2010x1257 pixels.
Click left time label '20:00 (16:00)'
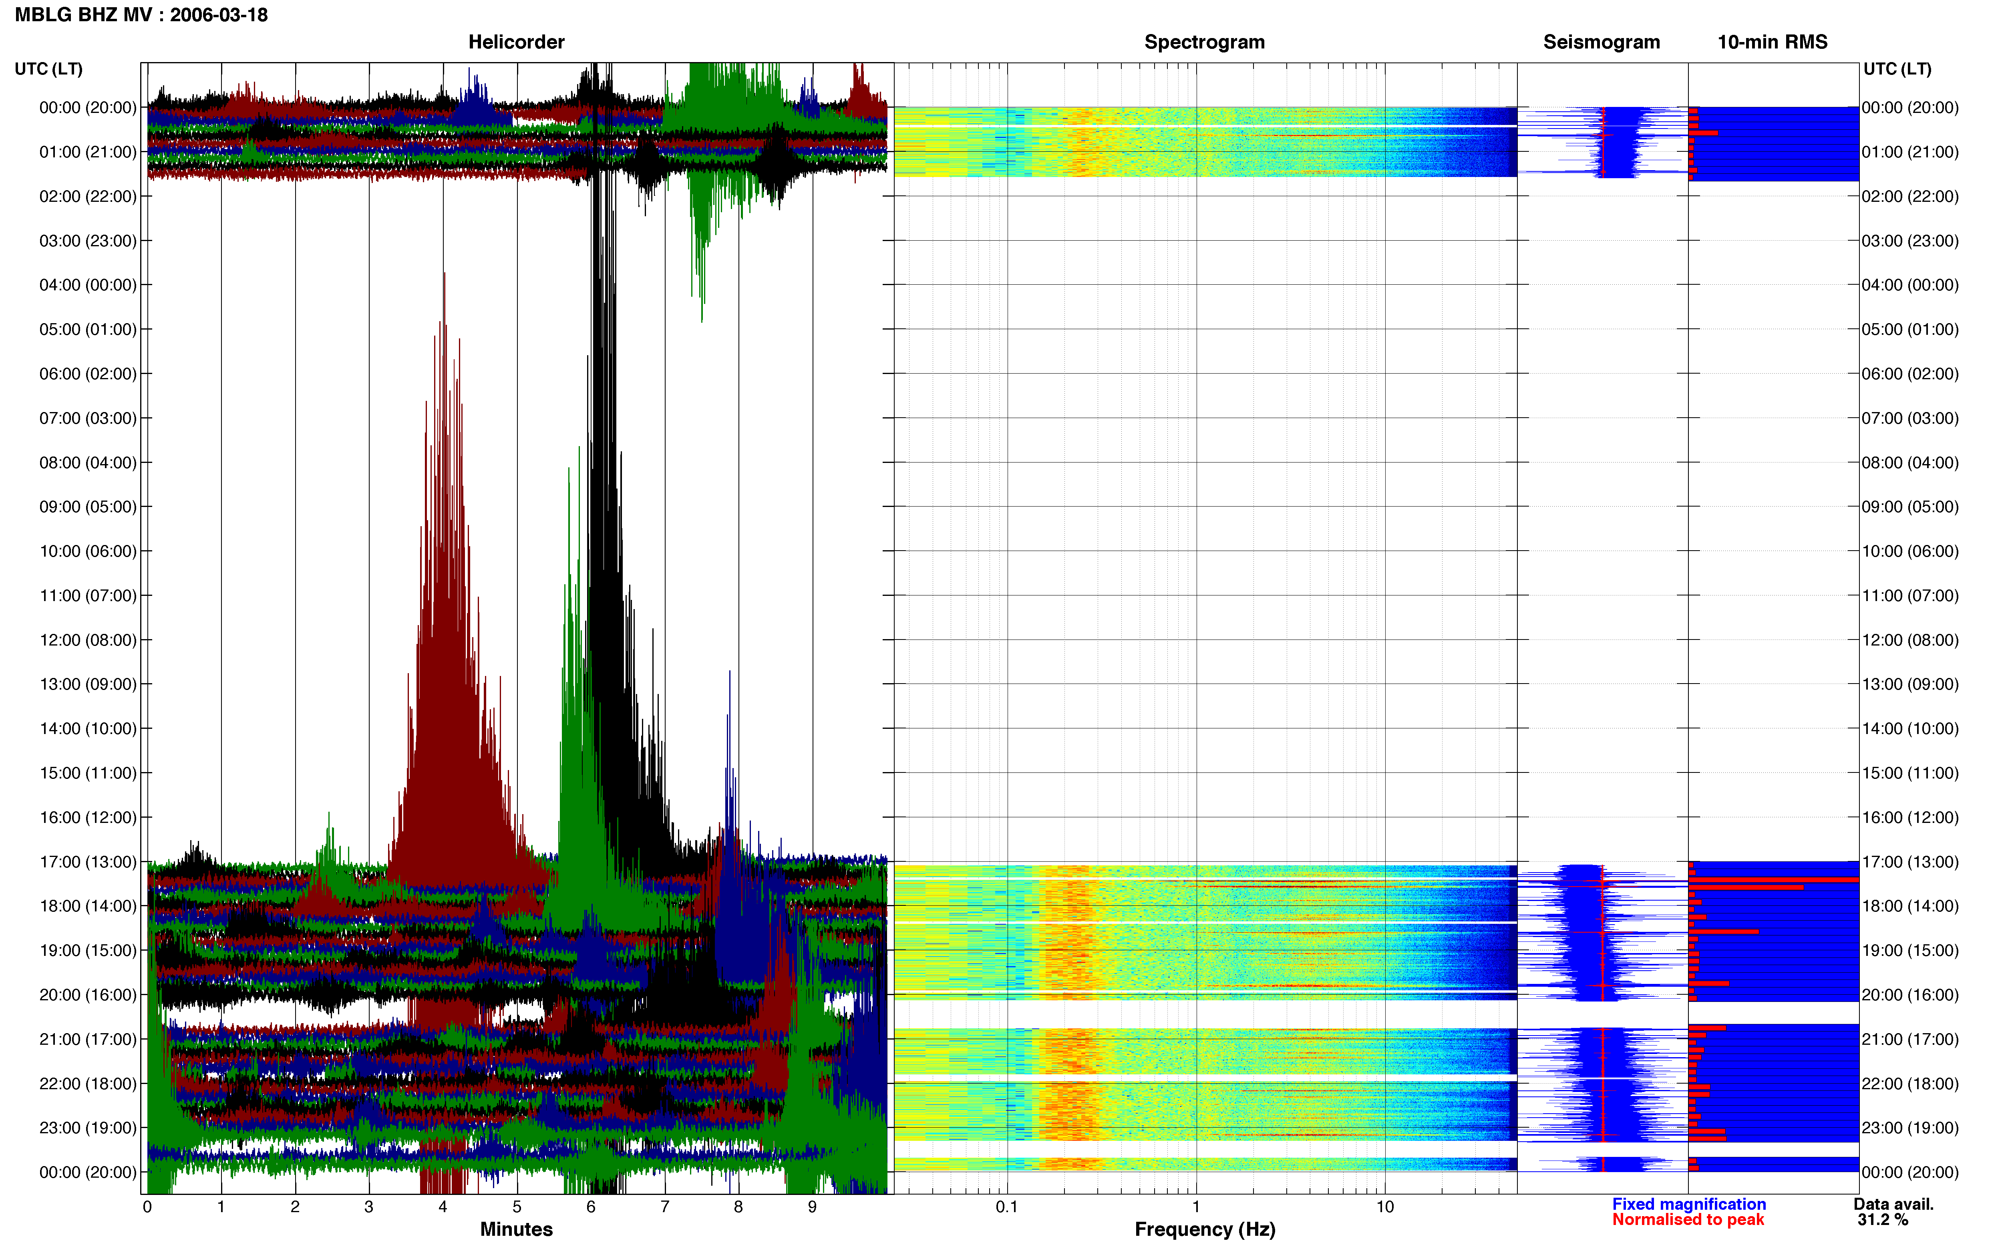(x=88, y=994)
